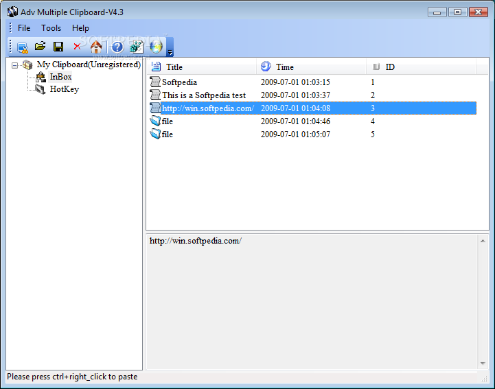Image resolution: width=495 pixels, height=389 pixels.
Task: Click time 2009-07-01 01:04:08 cell
Action: 295,108
